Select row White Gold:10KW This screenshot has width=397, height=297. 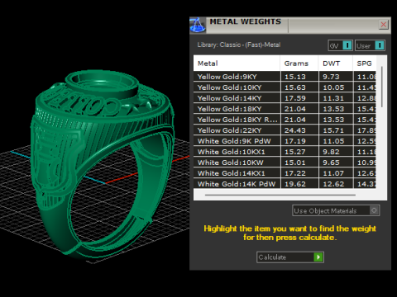(285, 163)
